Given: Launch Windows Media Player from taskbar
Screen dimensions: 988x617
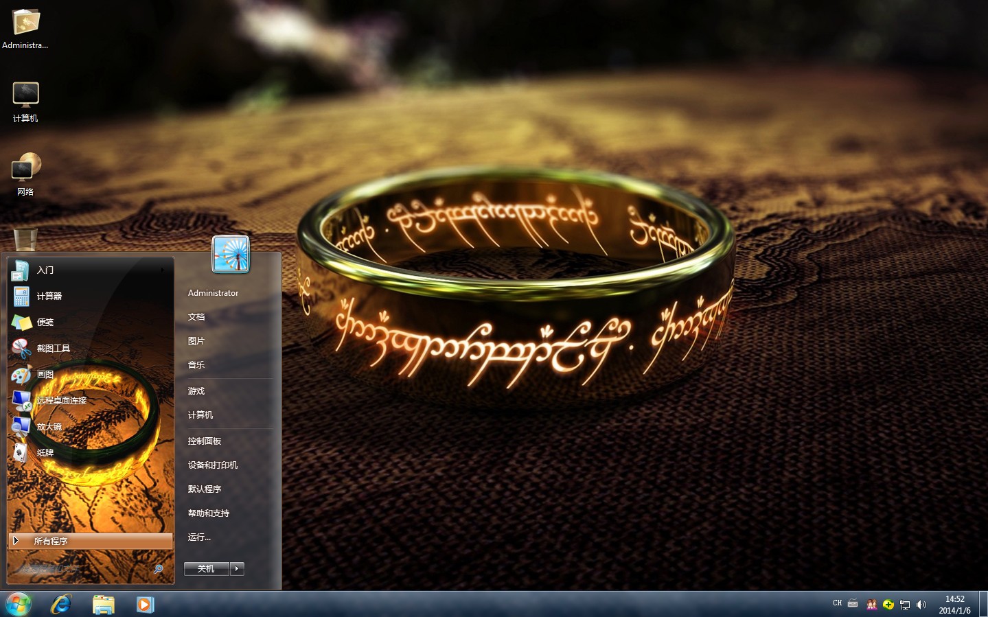Looking at the screenshot, I should (x=145, y=605).
